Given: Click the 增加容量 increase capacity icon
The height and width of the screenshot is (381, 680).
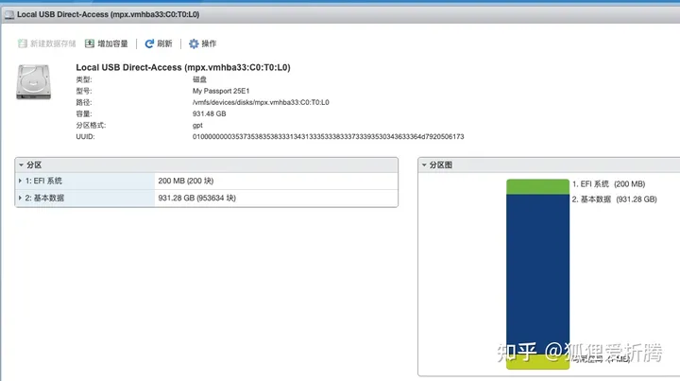Looking at the screenshot, I should tap(90, 43).
